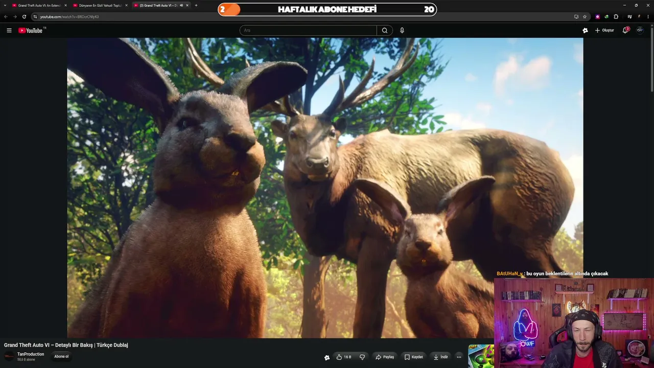
Task: Open the Chrome three-dot menu
Action: tap(648, 16)
